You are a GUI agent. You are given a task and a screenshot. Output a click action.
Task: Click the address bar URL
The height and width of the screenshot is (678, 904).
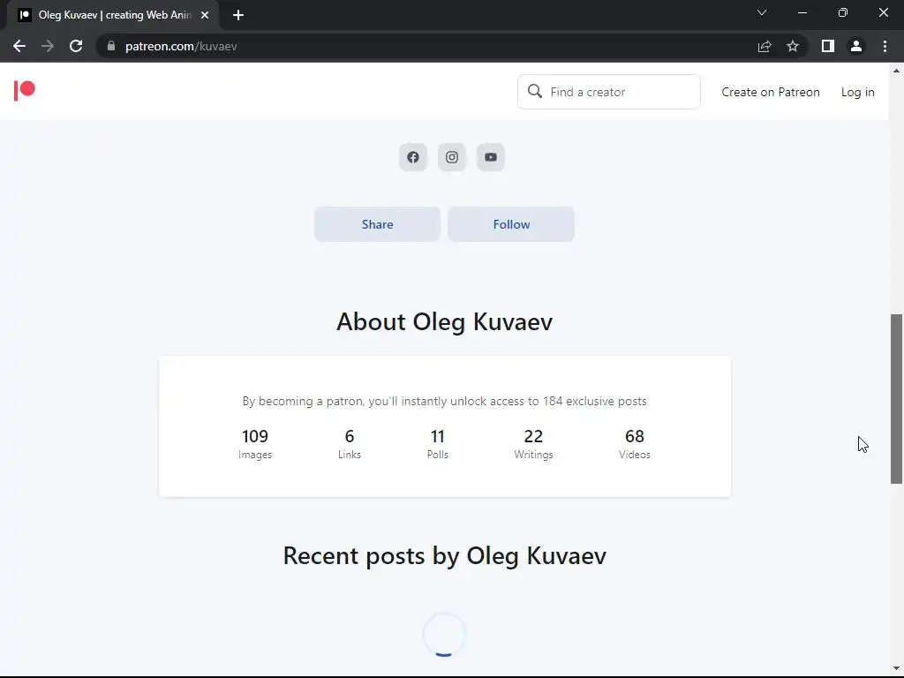tap(180, 46)
